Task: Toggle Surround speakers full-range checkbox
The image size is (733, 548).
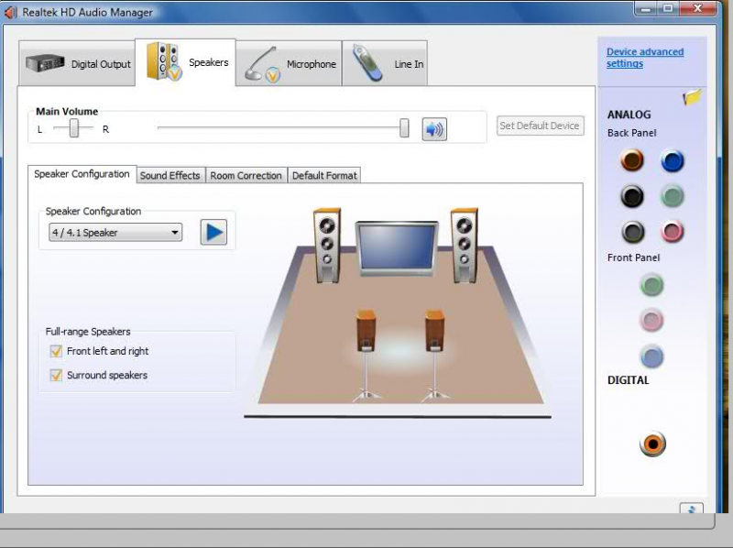Action: point(56,375)
